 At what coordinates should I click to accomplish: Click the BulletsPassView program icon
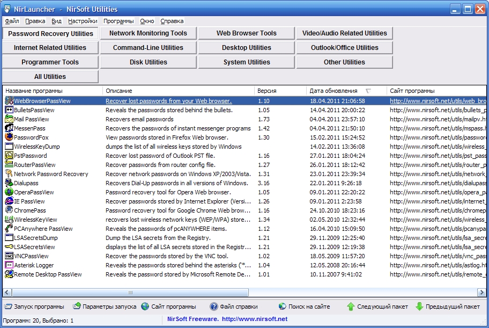click(9, 110)
